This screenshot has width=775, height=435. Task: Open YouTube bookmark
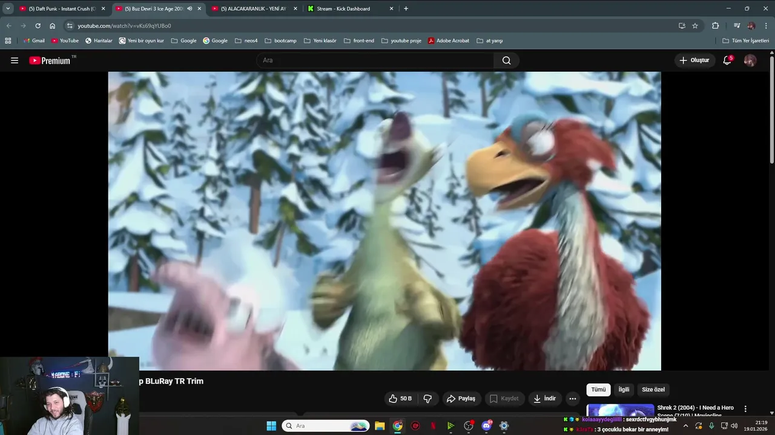click(65, 40)
